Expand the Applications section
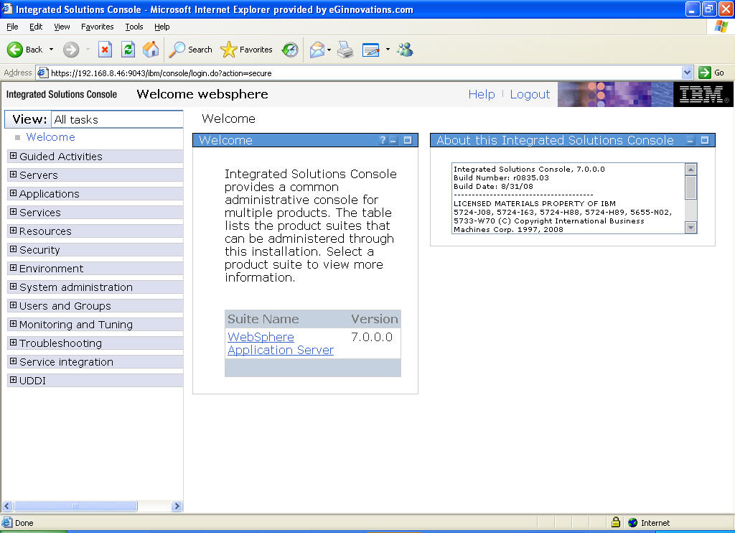735x533 pixels. pyautogui.click(x=13, y=193)
